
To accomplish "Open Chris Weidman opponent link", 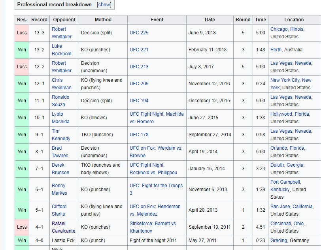I will [x=61, y=84].
